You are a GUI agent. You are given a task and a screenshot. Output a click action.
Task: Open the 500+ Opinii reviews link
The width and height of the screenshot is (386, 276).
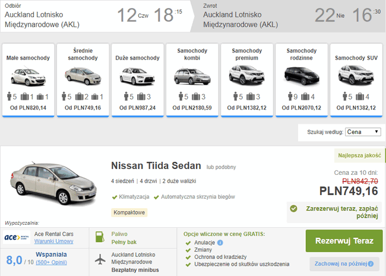(52, 262)
